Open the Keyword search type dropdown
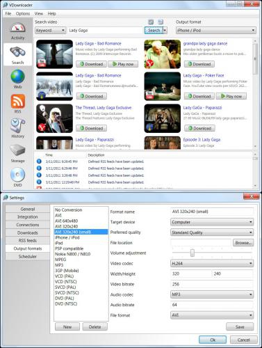This screenshot has width=262, height=348. click(50, 31)
